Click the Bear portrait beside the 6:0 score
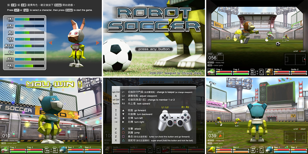The width and height of the screenshot is (308, 154). [269, 149]
